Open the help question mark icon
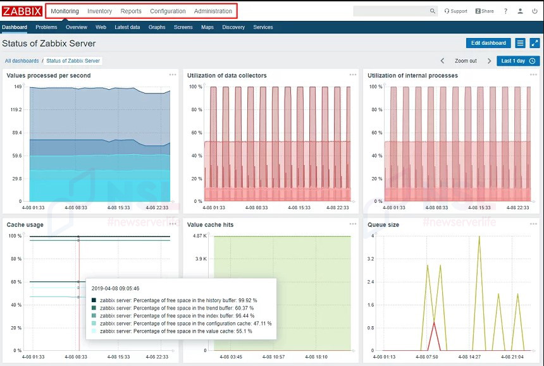This screenshot has height=366, width=544. click(505, 11)
